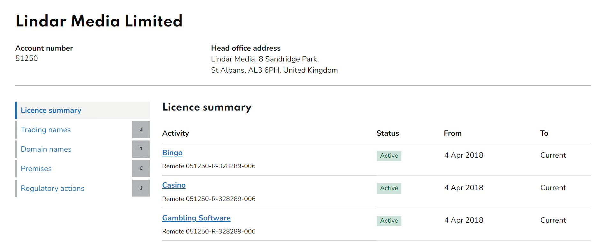Image resolution: width=604 pixels, height=244 pixels.
Task: Click the Status column header
Action: click(388, 133)
